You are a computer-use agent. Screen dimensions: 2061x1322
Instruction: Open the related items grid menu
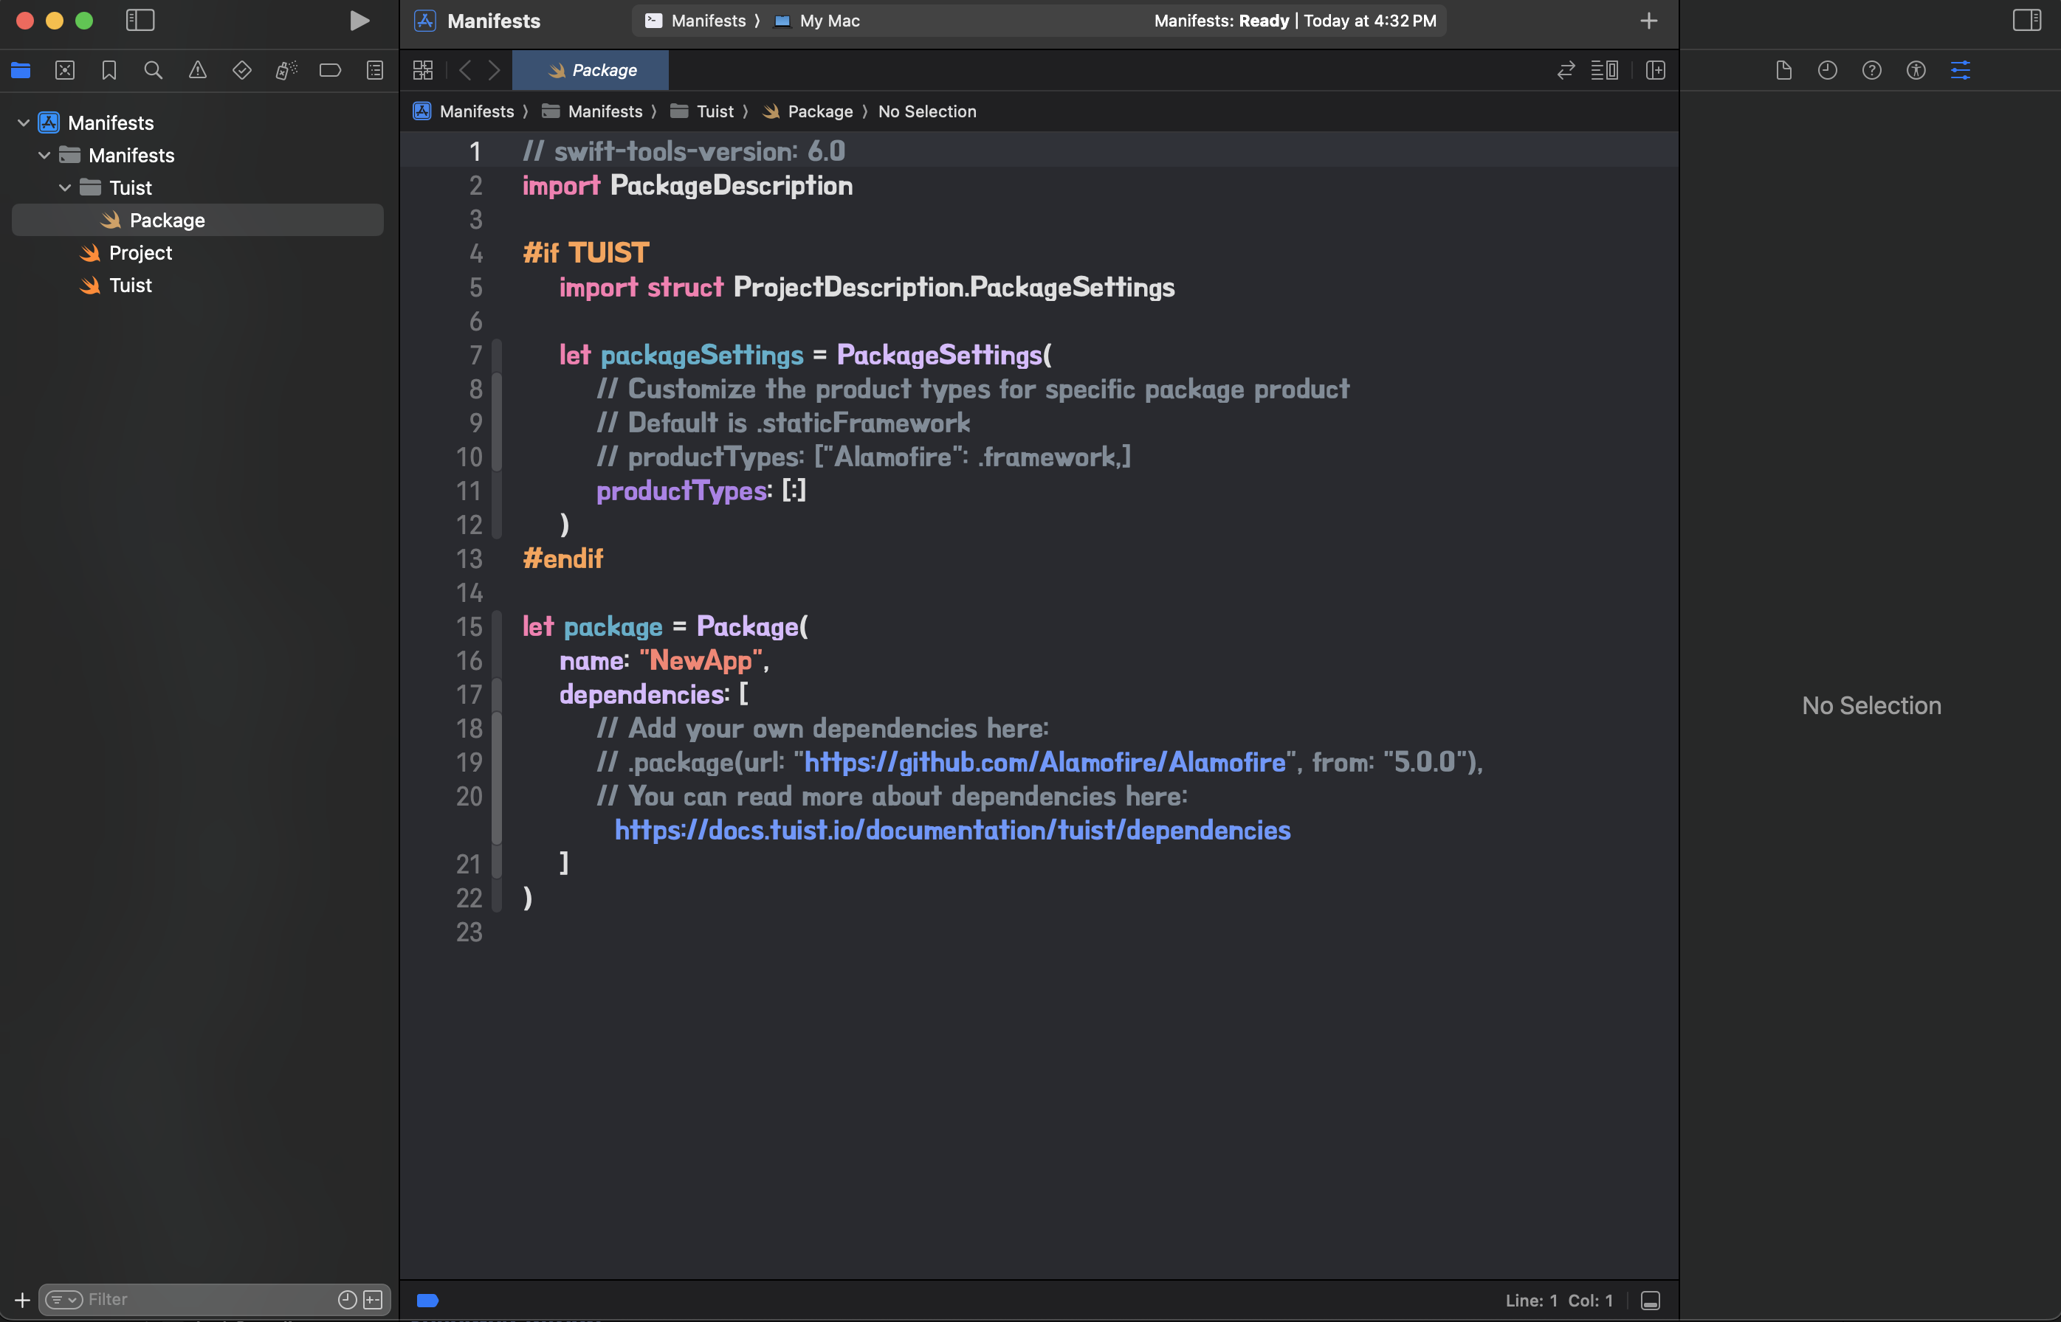pyautogui.click(x=422, y=70)
